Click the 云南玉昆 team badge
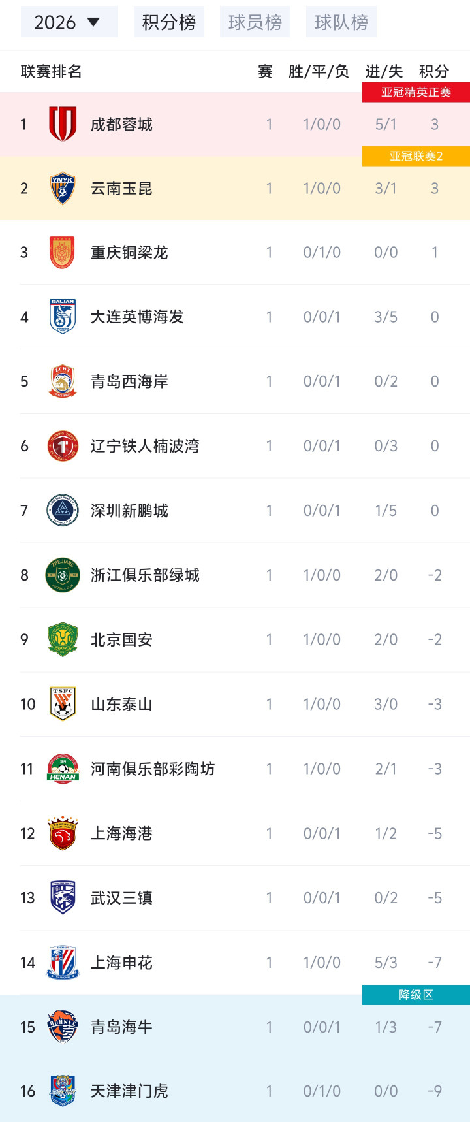This screenshot has width=470, height=1122. click(63, 189)
